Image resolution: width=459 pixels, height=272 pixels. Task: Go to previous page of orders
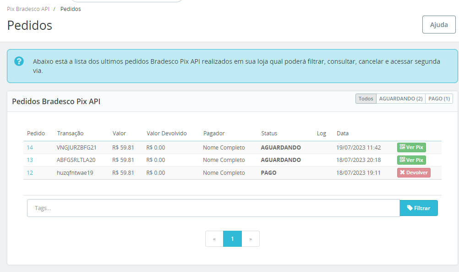214,239
